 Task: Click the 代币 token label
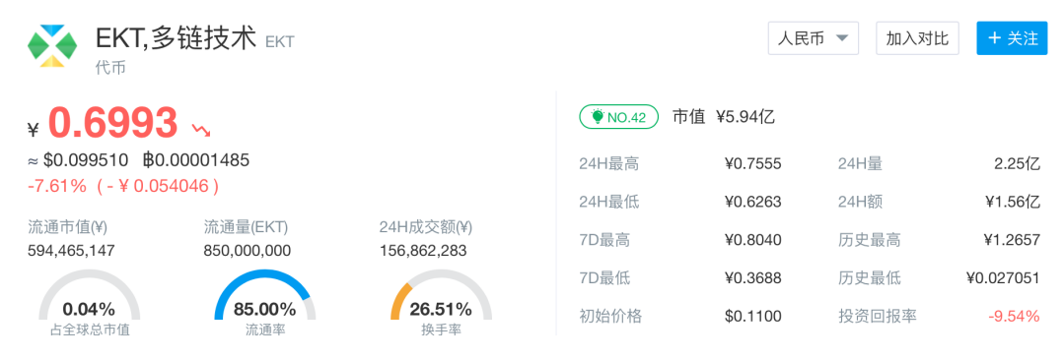pyautogui.click(x=110, y=68)
